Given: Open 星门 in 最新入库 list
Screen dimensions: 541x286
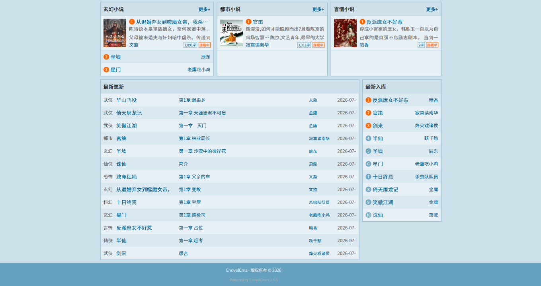Looking at the screenshot, I should coord(378,164).
